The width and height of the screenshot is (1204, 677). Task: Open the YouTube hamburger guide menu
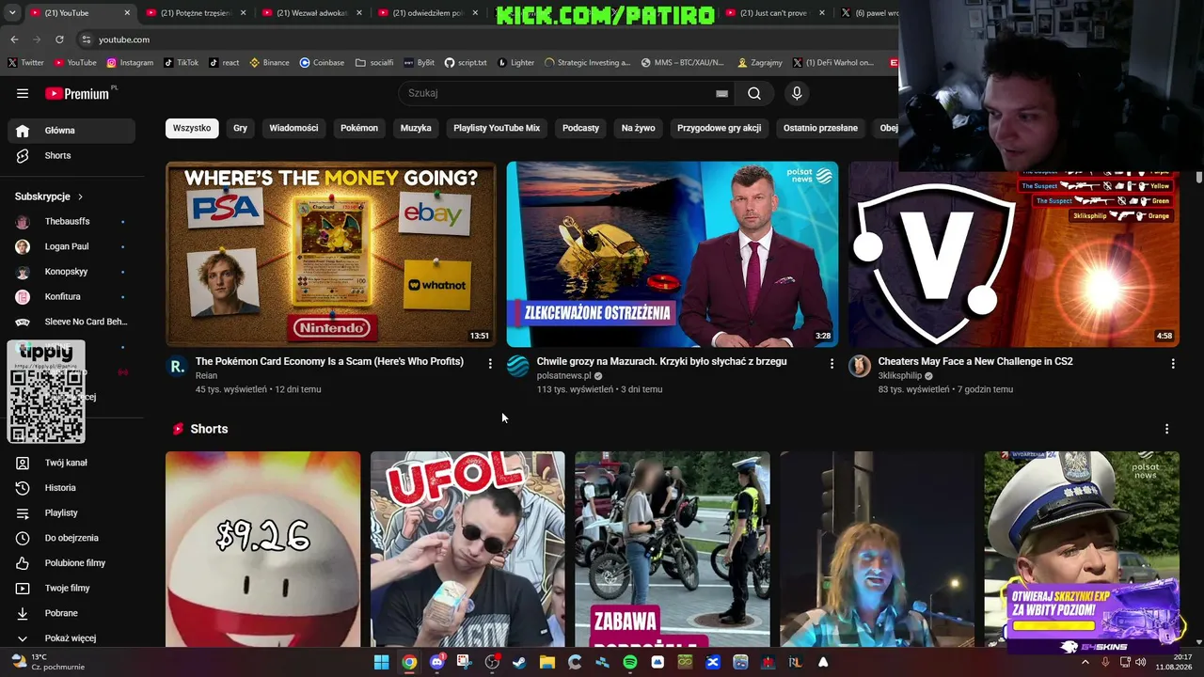[23, 93]
